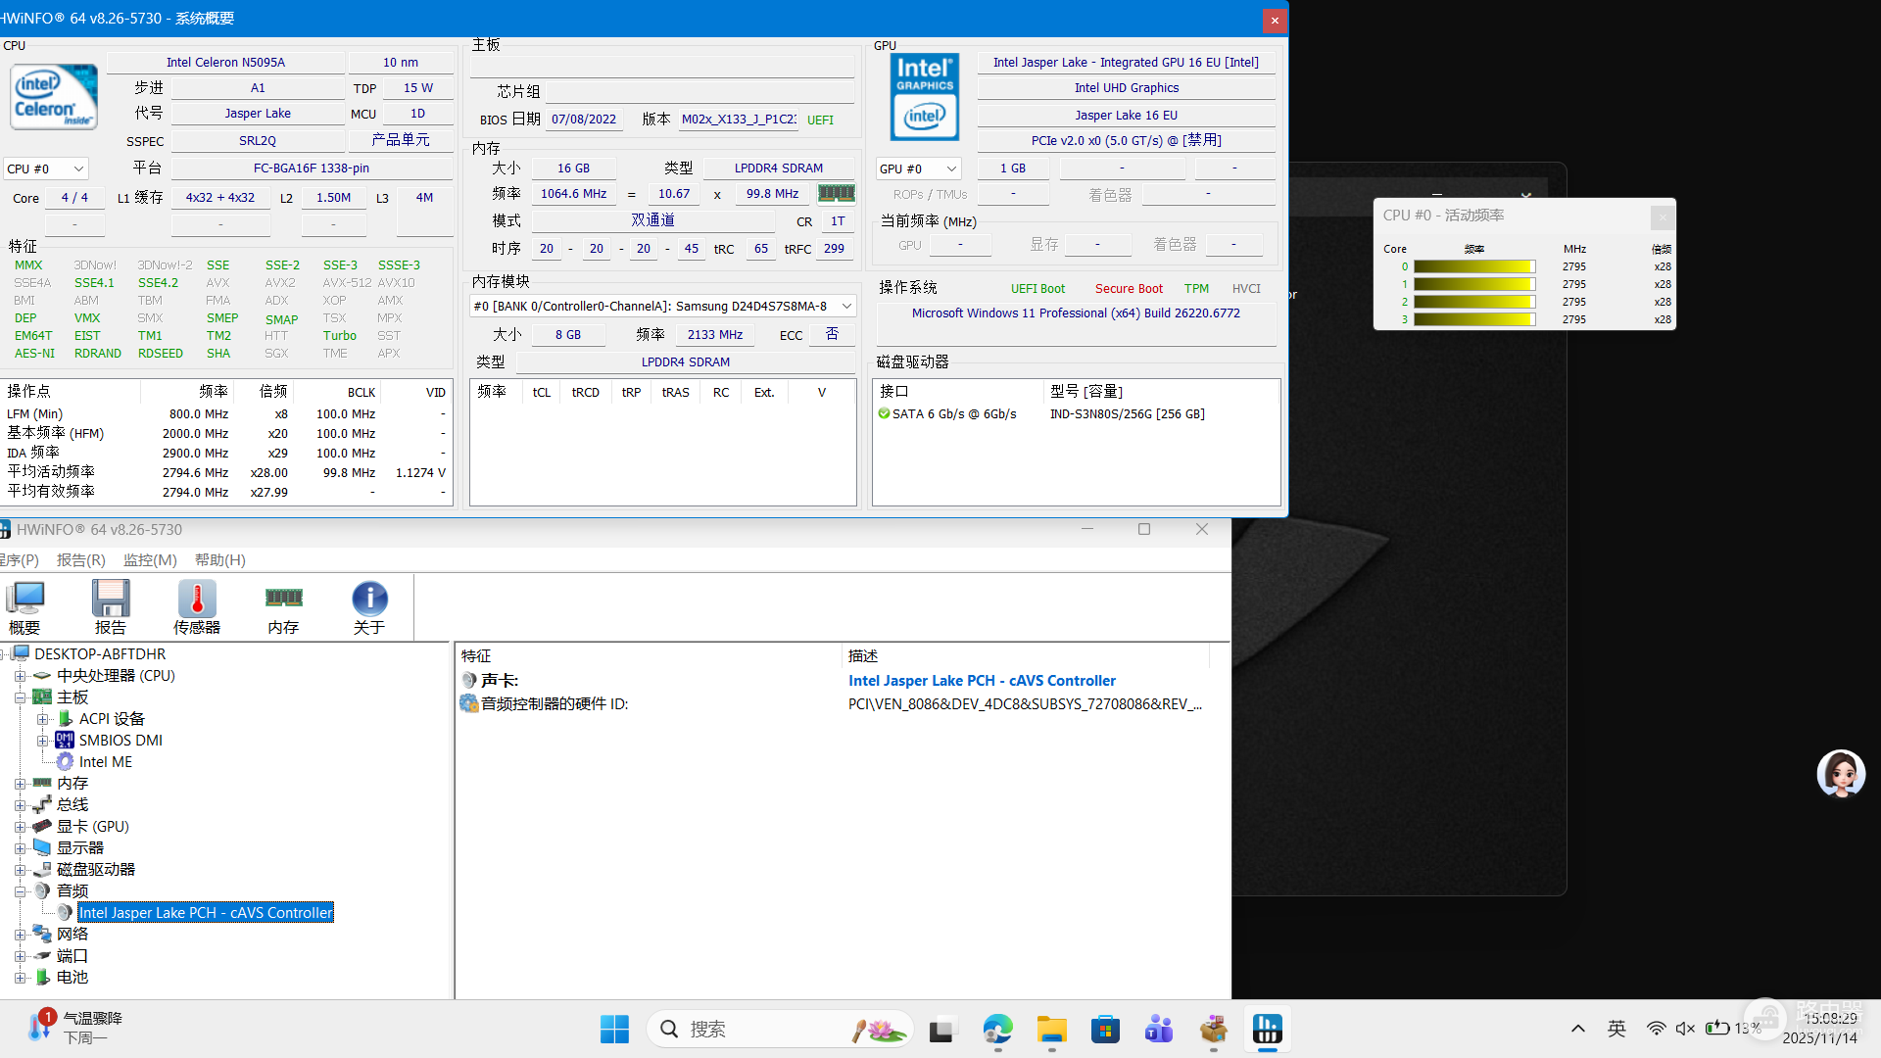Click the task view icon on taskbar

[941, 1030]
